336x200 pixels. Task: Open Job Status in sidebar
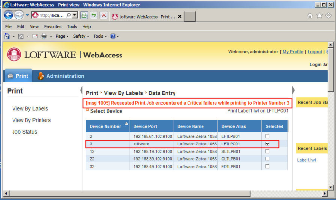pyautogui.click(x=25, y=132)
